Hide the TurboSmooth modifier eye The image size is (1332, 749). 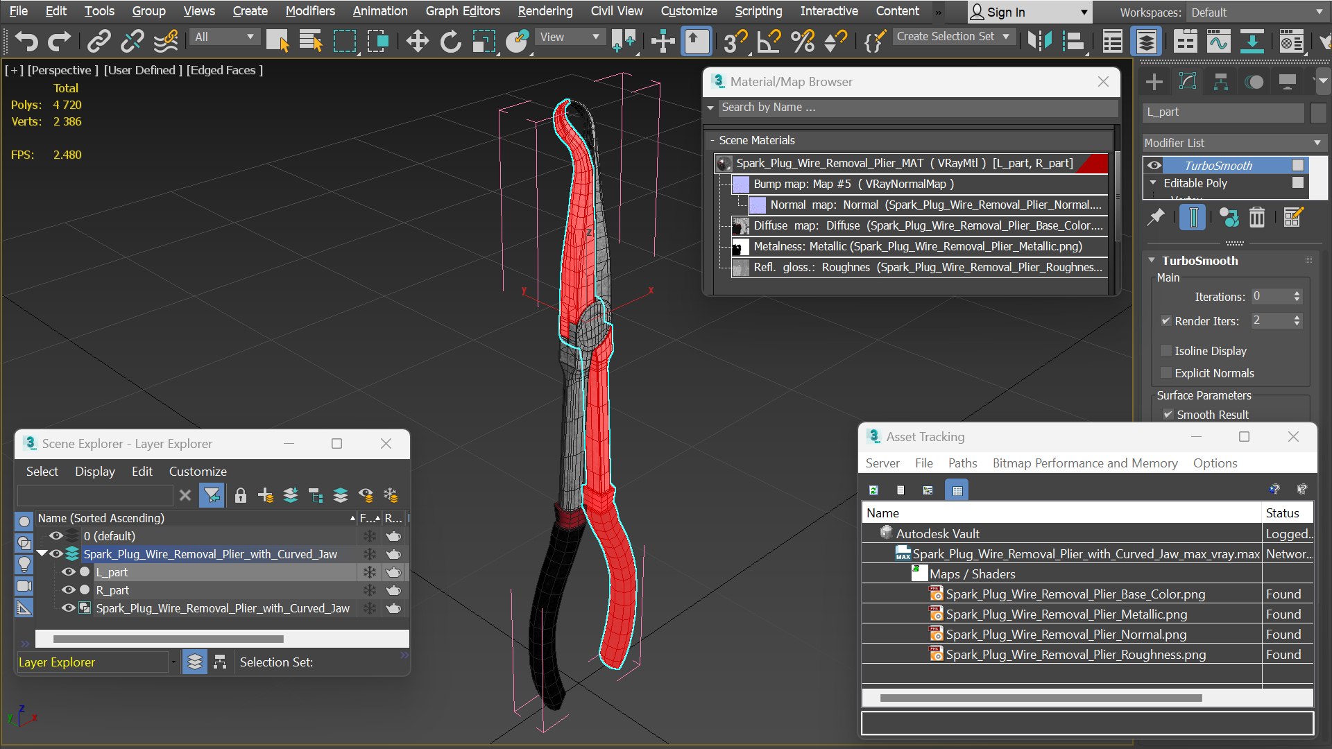coord(1154,166)
